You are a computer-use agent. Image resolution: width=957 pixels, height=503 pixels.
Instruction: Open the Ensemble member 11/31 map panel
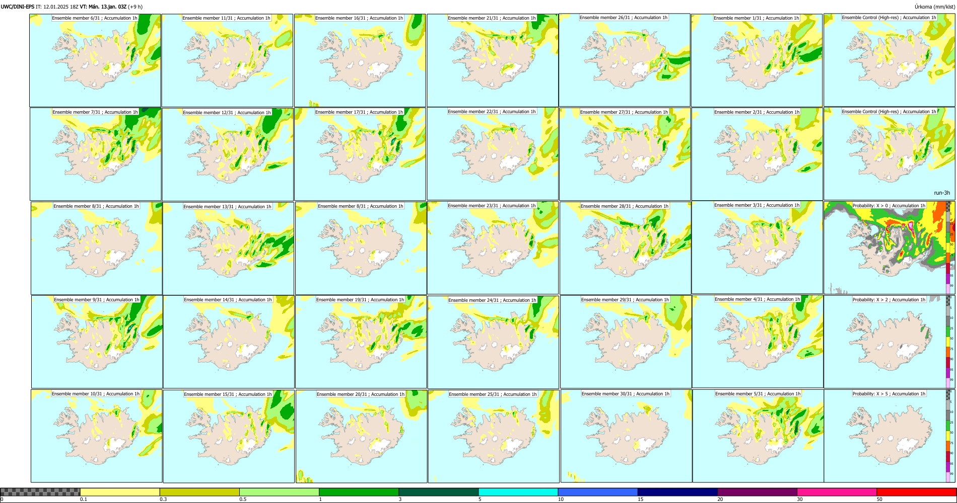pyautogui.click(x=227, y=60)
